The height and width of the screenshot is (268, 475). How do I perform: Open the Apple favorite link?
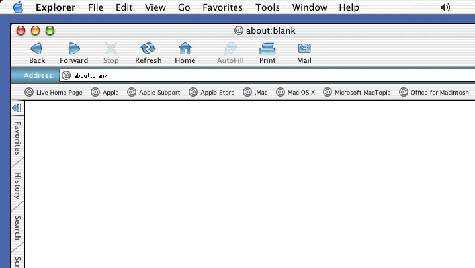(105, 92)
